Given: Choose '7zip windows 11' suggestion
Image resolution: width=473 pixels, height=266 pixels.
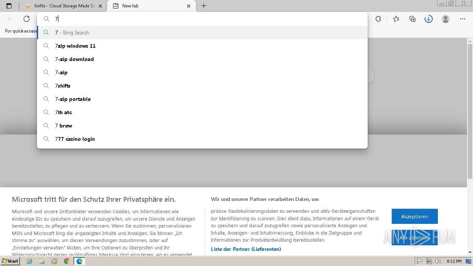Looking at the screenshot, I should click(x=202, y=46).
